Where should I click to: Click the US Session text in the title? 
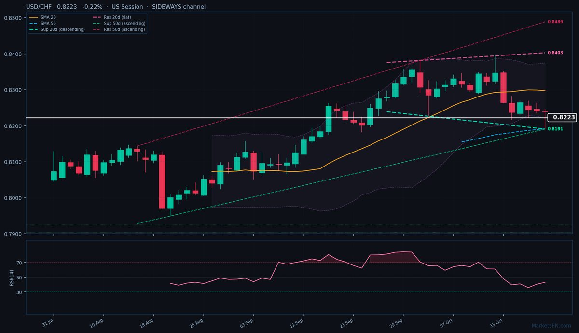tap(126, 7)
